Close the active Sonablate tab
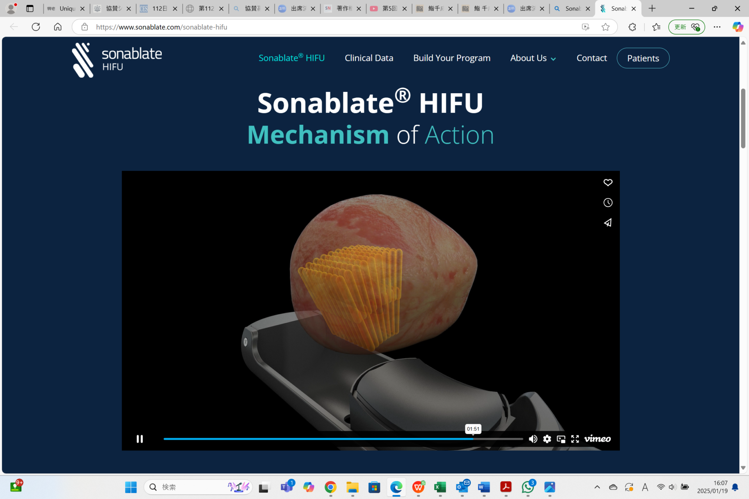Viewport: 749px width, 499px height. (x=634, y=9)
